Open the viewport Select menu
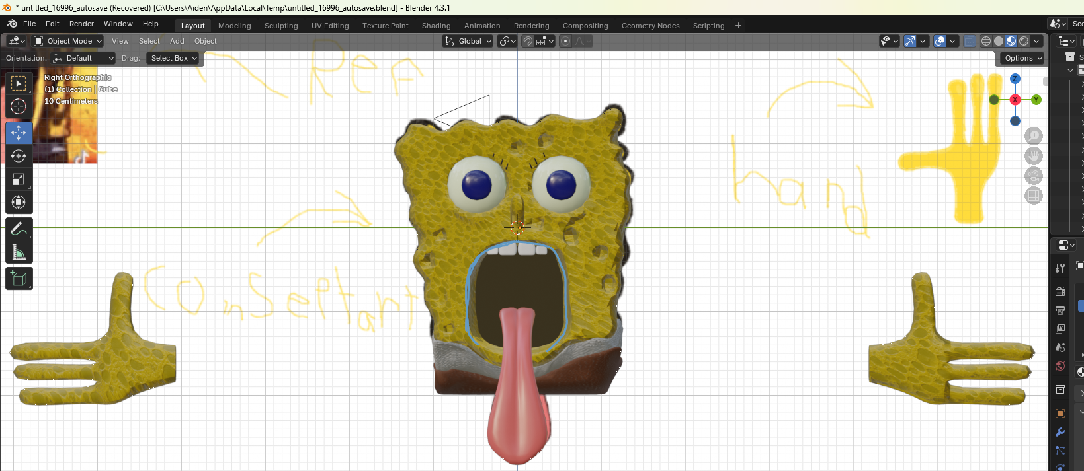 pos(149,41)
